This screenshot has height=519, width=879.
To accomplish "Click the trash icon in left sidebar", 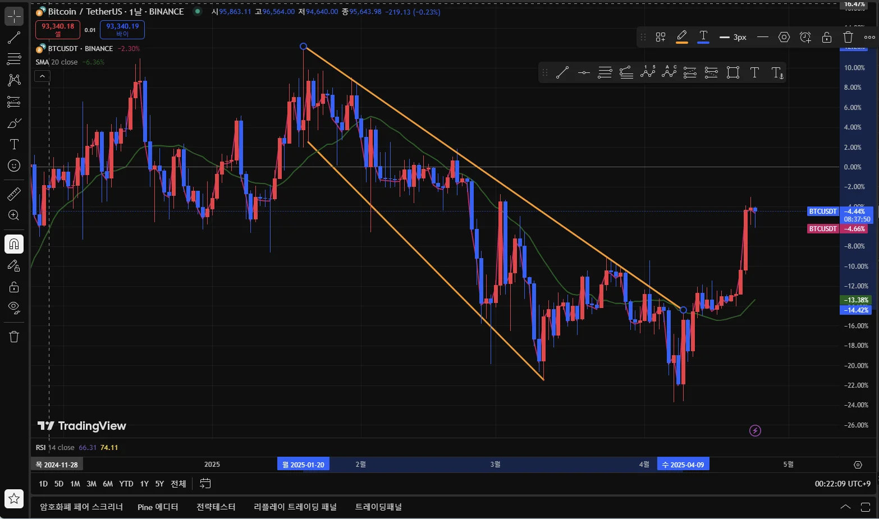I will pyautogui.click(x=14, y=337).
